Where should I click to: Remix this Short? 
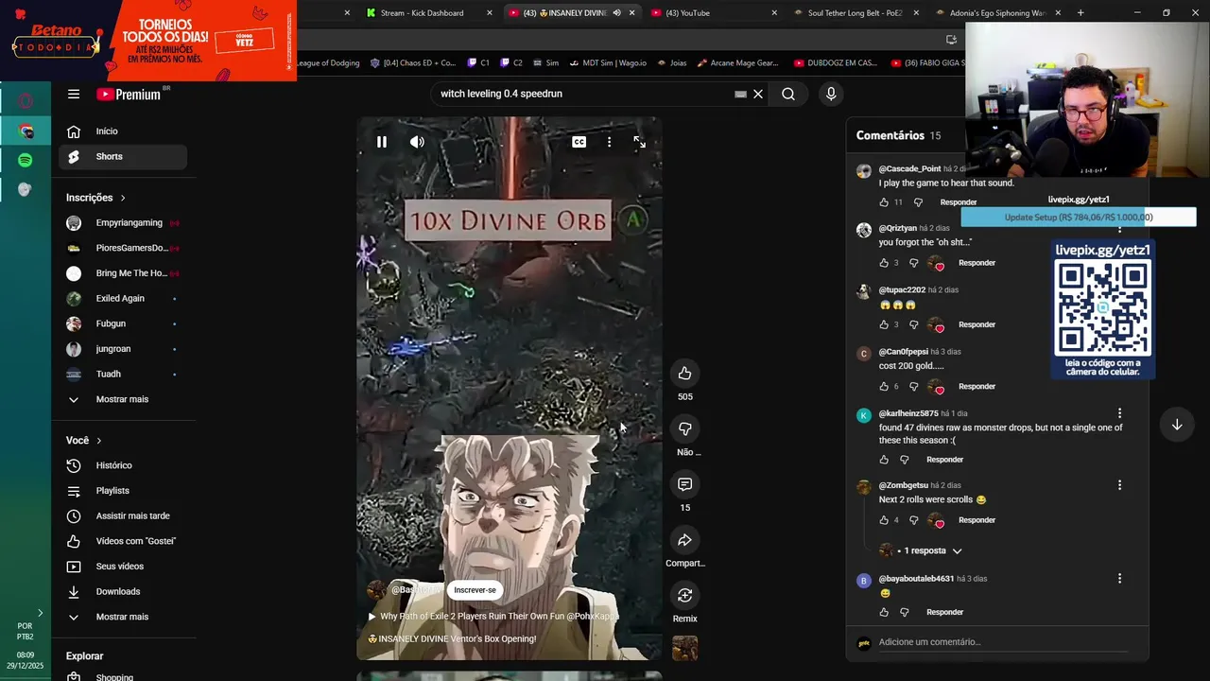[684, 595]
